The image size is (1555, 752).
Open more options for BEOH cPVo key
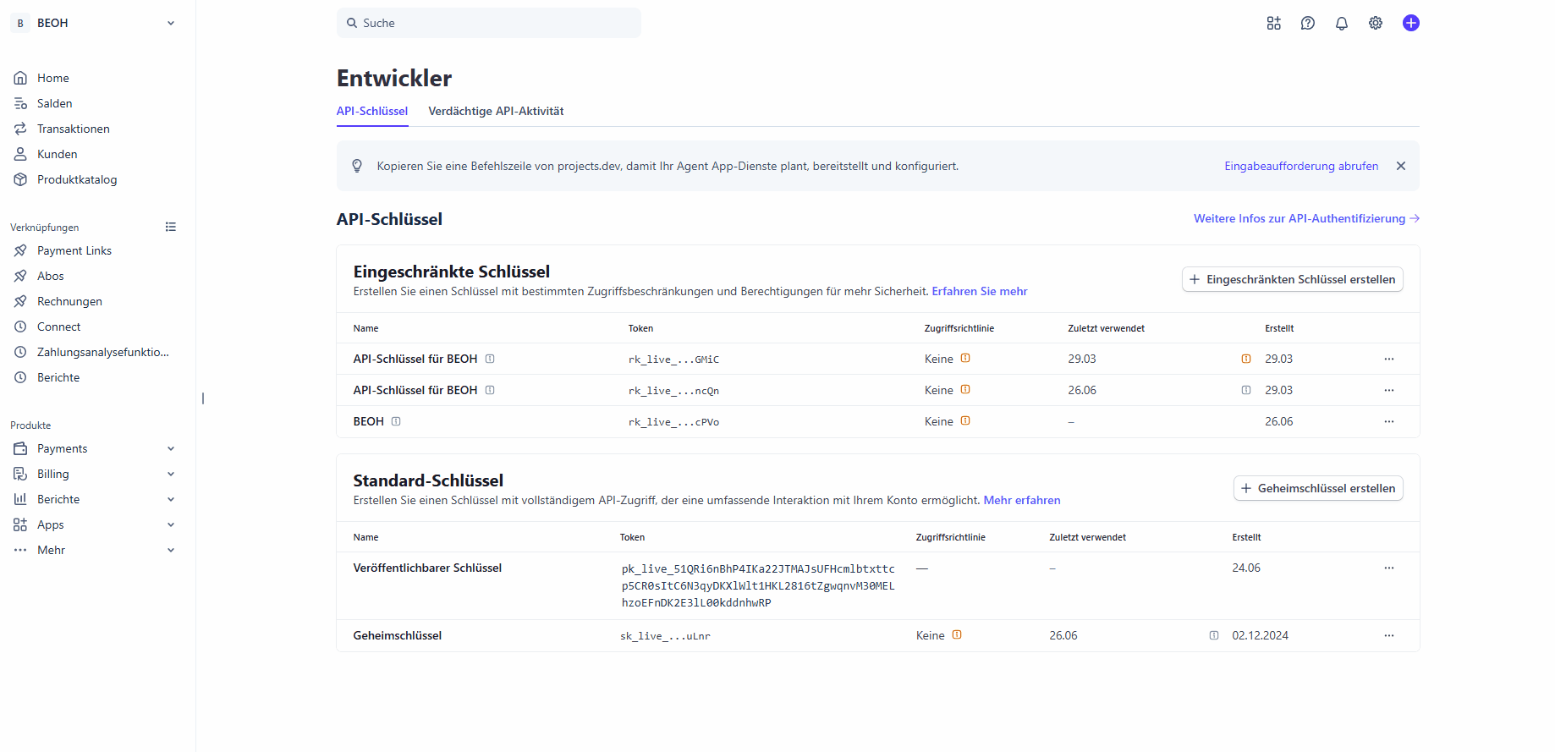click(1388, 421)
